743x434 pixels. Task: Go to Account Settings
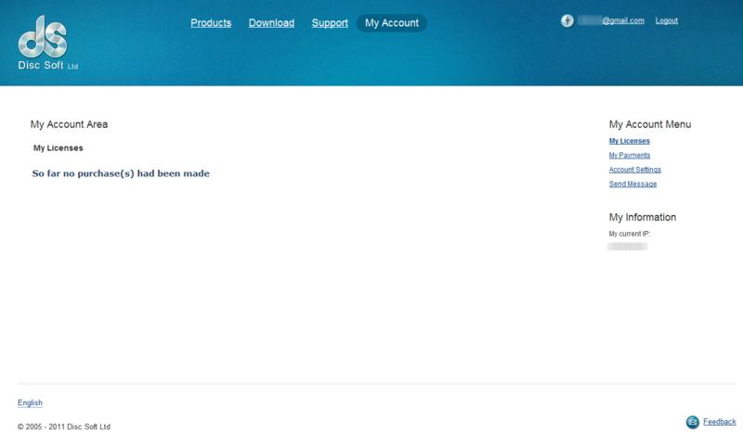[x=634, y=170]
